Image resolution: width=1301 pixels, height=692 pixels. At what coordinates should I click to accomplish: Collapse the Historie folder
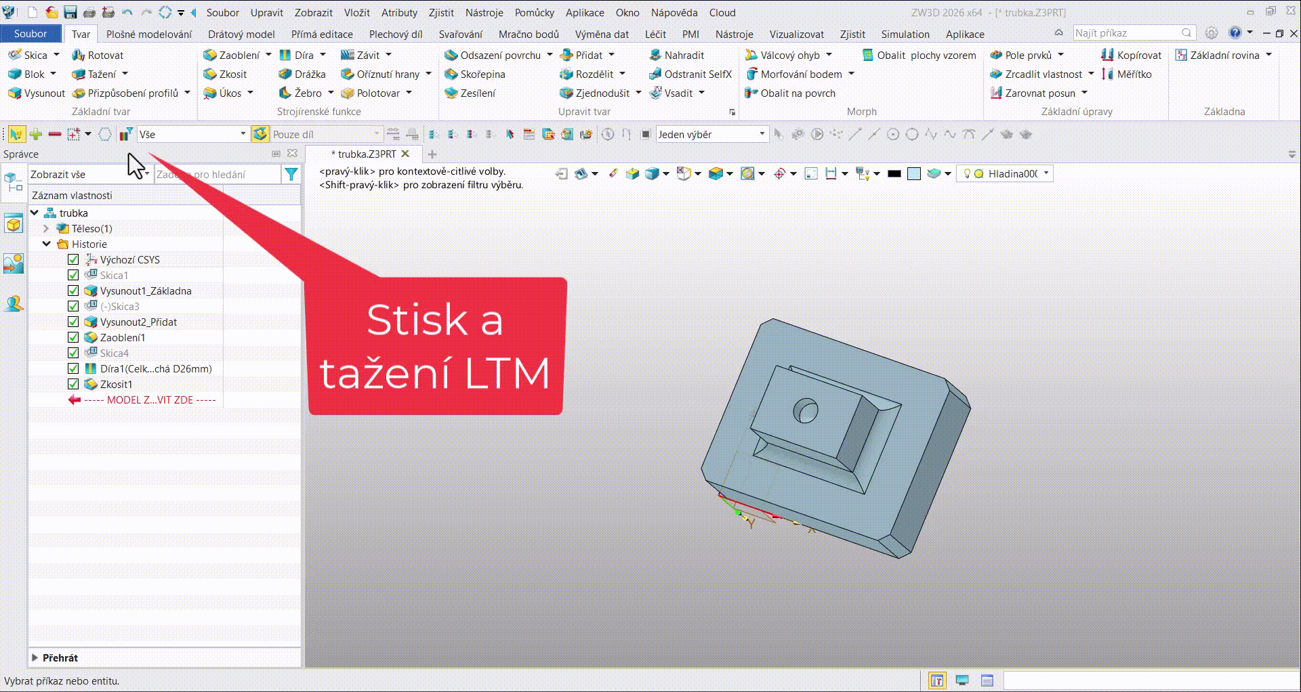(46, 244)
